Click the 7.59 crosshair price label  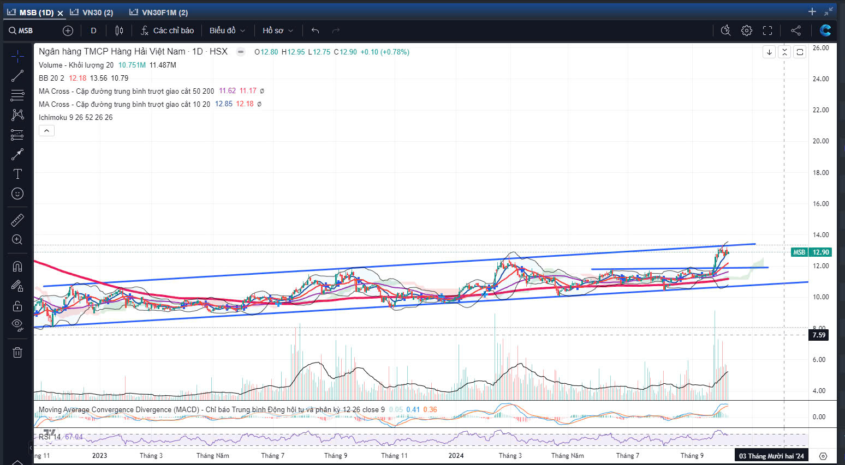(819, 335)
